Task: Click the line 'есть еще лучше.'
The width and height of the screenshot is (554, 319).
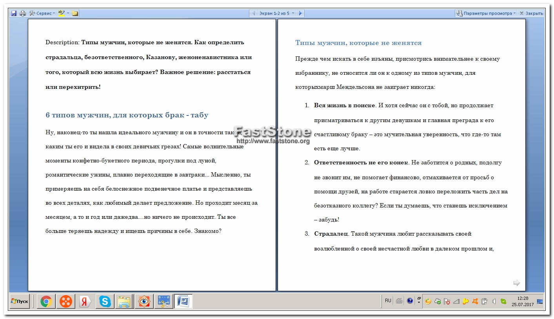Action: click(337, 149)
